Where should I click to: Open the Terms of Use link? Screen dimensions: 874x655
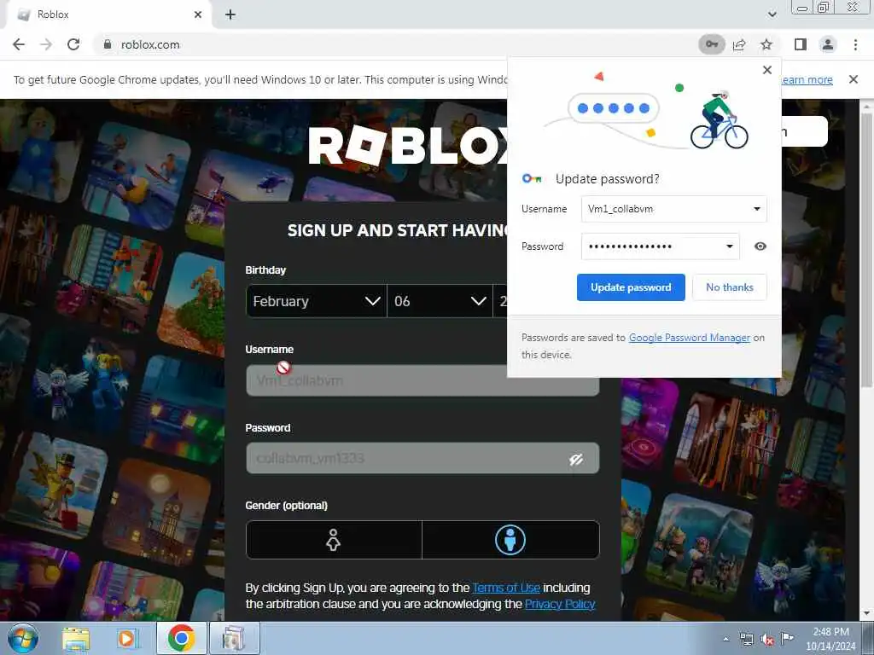506,588
